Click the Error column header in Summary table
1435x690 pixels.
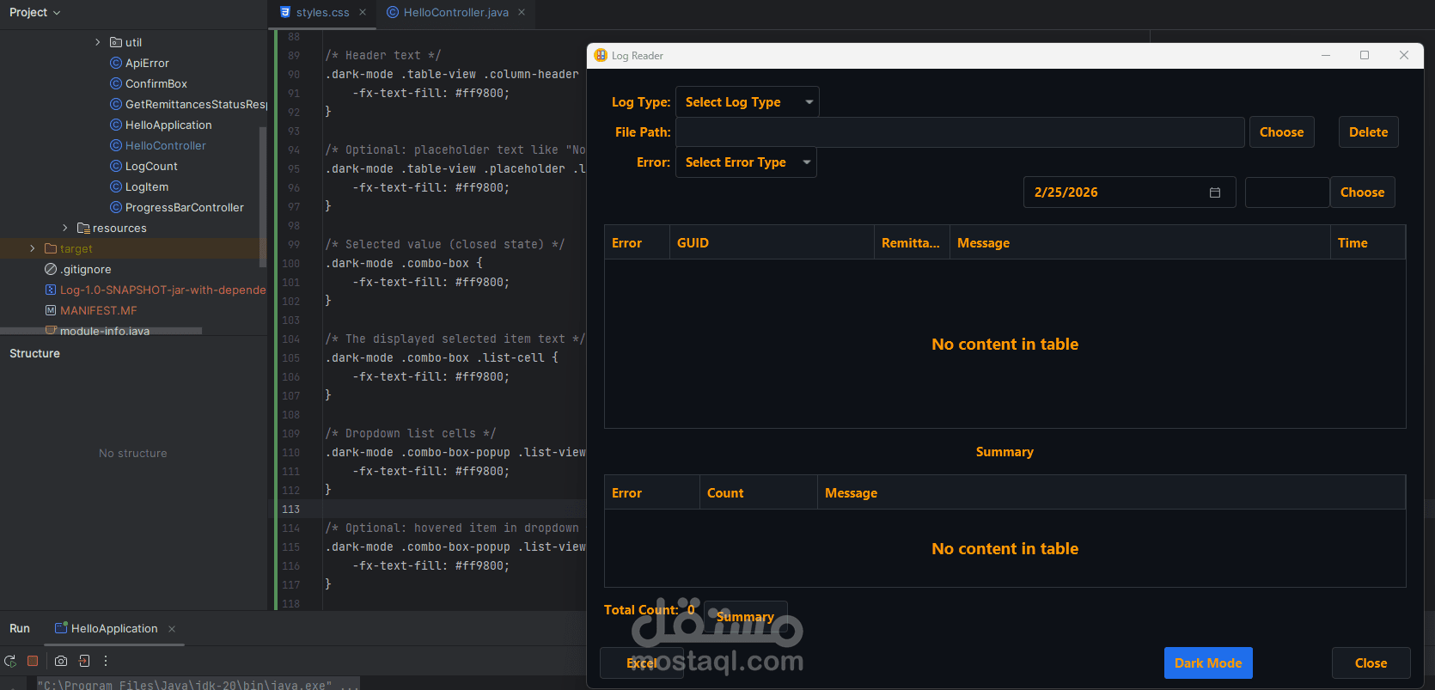click(652, 493)
